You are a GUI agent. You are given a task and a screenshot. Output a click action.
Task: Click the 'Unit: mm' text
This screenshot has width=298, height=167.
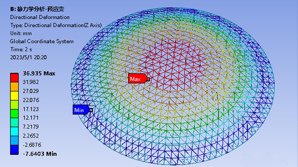pyautogui.click(x=21, y=33)
